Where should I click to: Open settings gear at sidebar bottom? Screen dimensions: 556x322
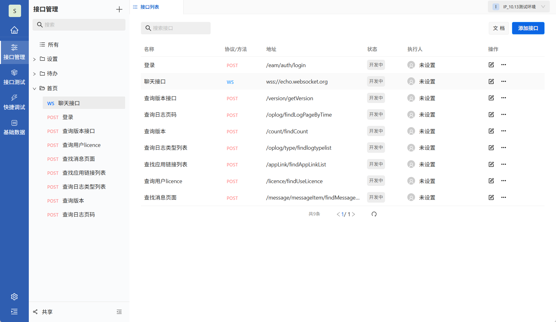[x=14, y=297]
